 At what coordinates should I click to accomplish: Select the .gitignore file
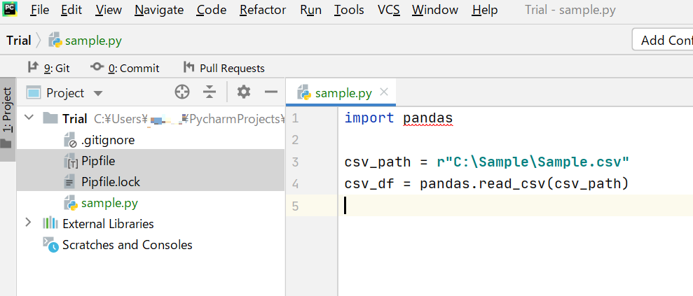coord(150,140)
